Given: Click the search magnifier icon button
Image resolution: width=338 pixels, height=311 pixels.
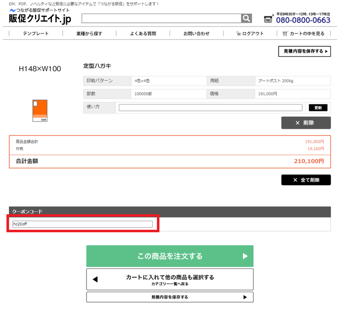Looking at the screenshot, I should (246, 18).
